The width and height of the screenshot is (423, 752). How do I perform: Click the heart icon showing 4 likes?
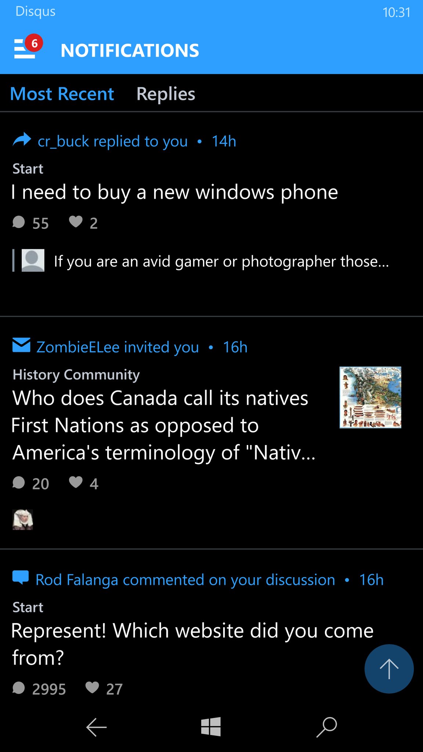(76, 482)
